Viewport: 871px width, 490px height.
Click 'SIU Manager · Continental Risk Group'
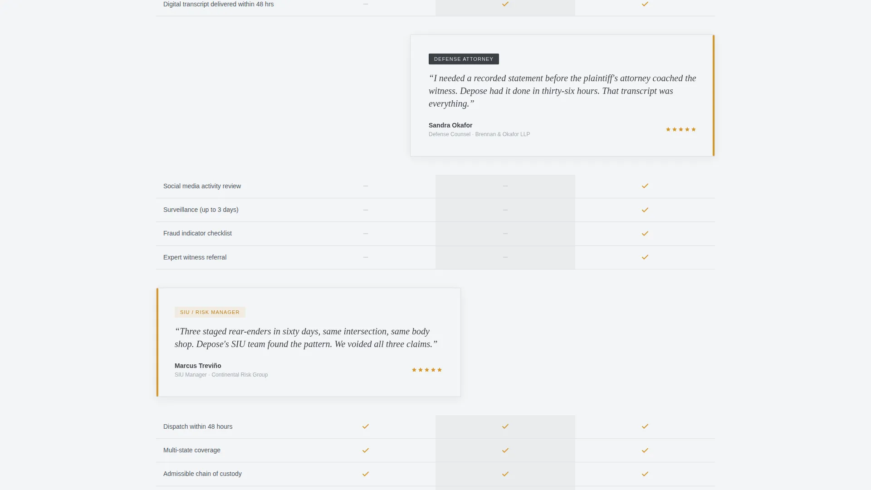point(221,375)
